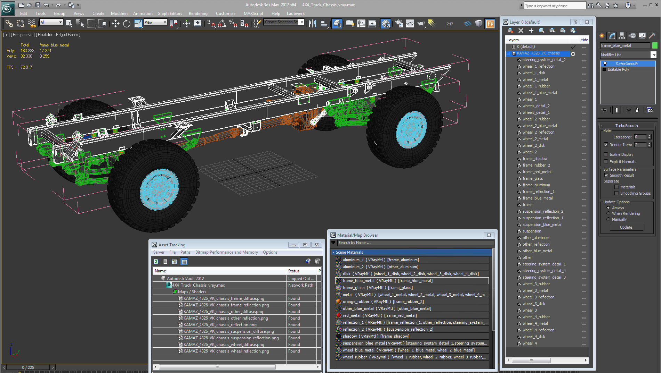661x373 pixels.
Task: Open Bitmap Performance and Memory menu
Action: (x=226, y=252)
